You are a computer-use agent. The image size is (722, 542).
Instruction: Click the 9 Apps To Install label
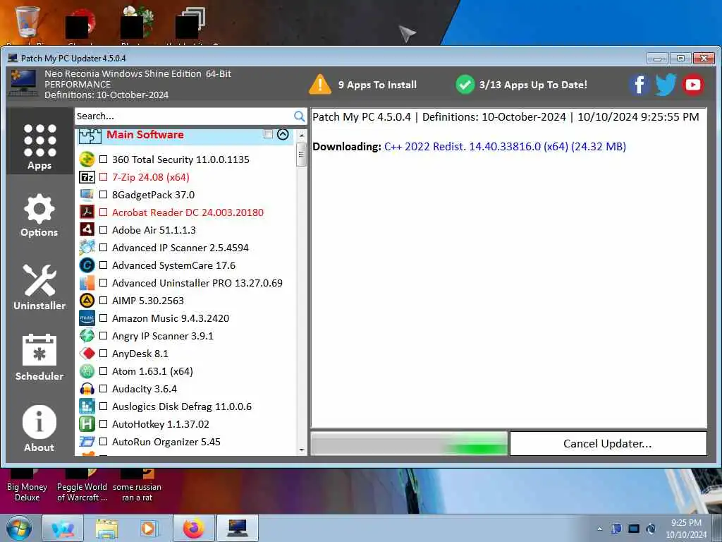378,85
